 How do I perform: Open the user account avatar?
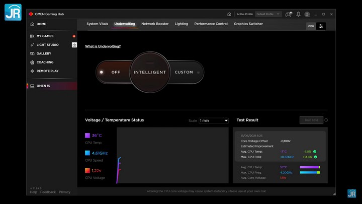pyautogui.click(x=307, y=14)
